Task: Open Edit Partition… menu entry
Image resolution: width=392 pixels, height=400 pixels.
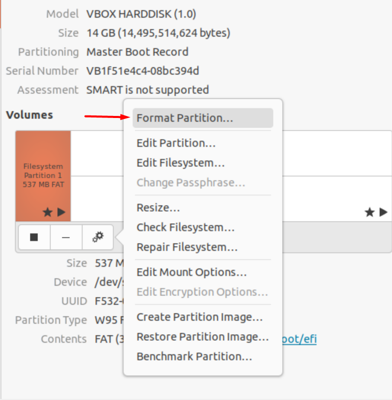Action: click(x=176, y=143)
